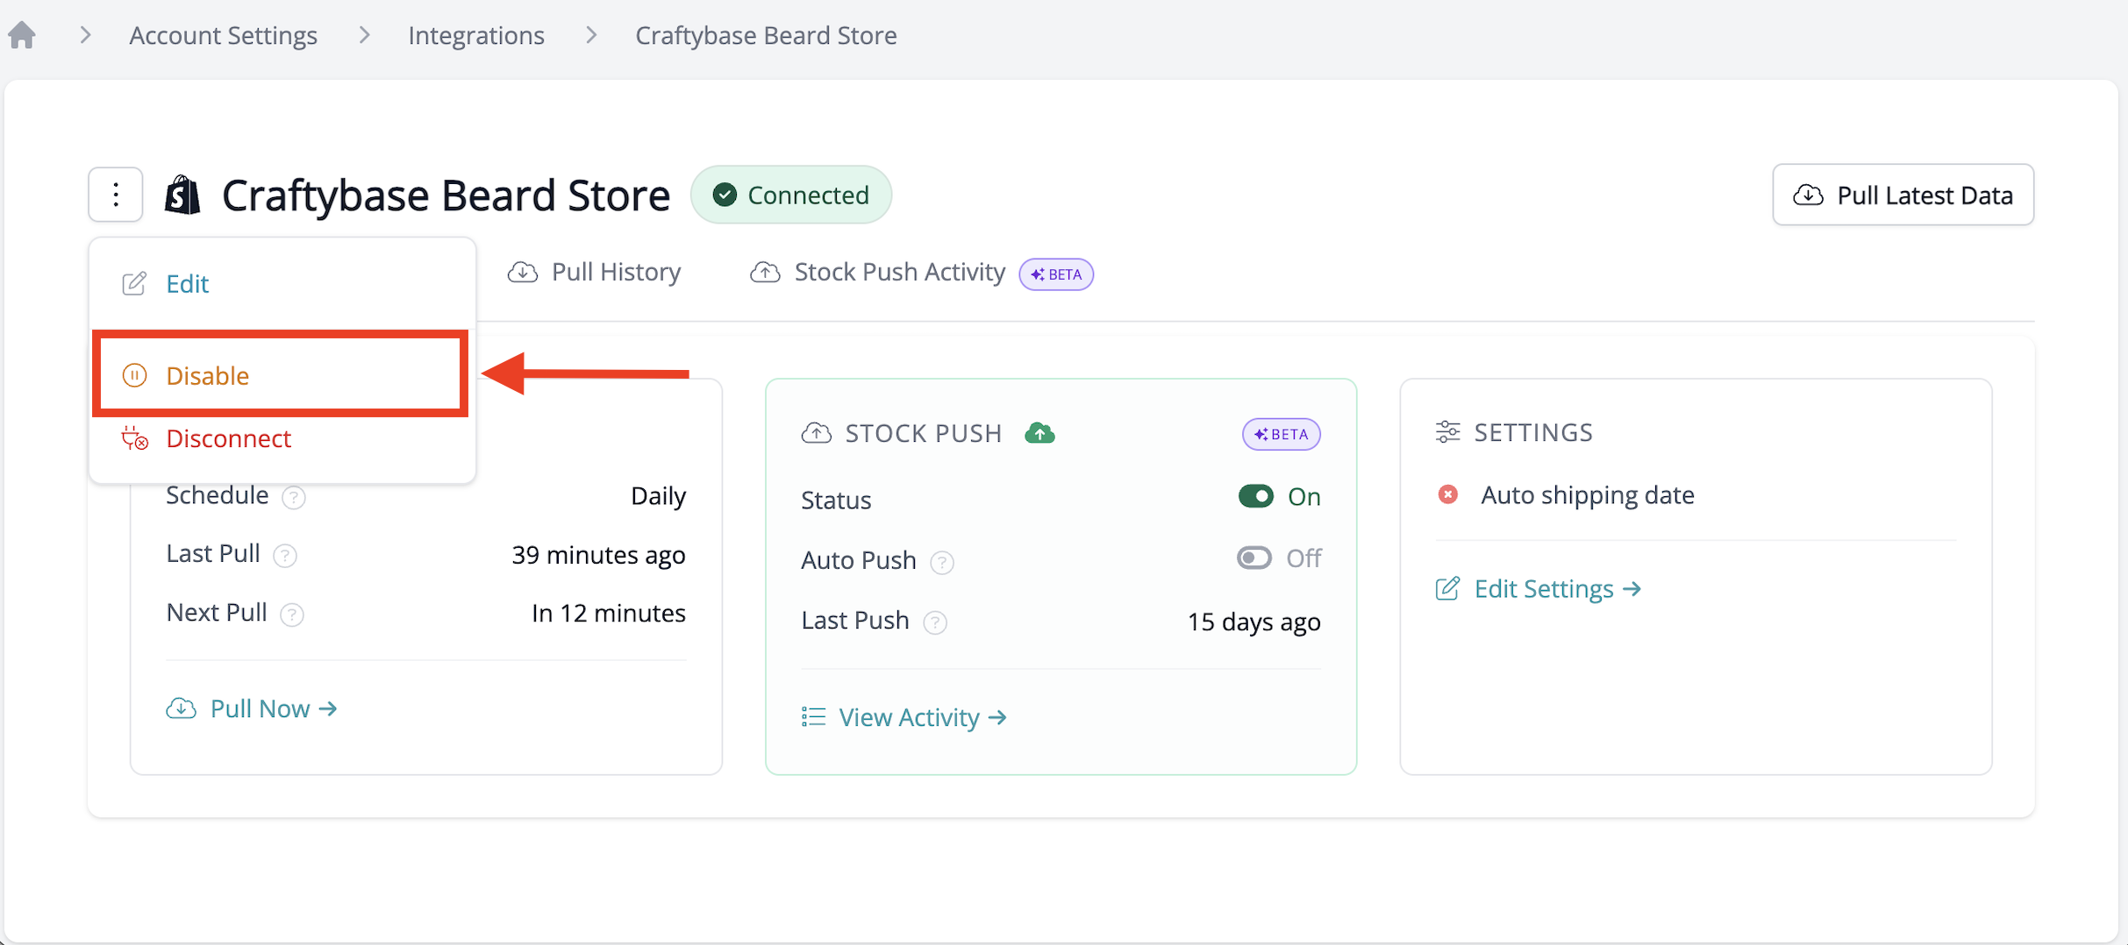Click the 'In 12 minutes' value
The image size is (2128, 945).
pos(609,613)
